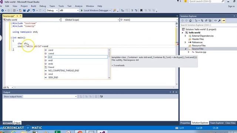Save Source.cpp with the floppy icon

coord(24,10)
